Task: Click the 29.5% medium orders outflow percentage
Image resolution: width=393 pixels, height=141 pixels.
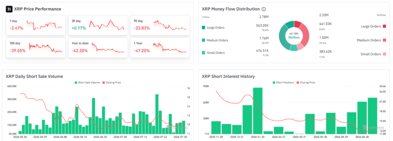Action: [x=322, y=43]
